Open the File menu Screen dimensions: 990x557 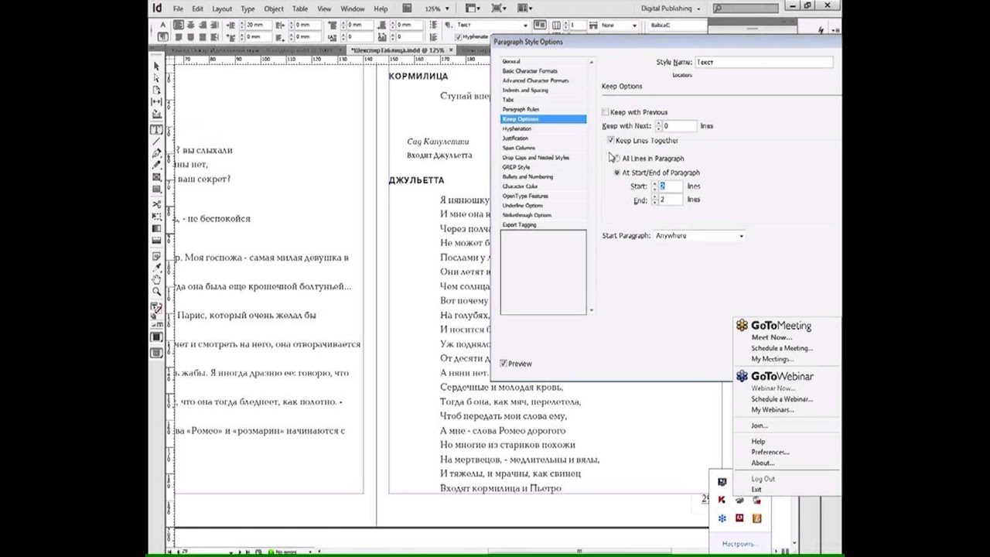pyautogui.click(x=178, y=9)
